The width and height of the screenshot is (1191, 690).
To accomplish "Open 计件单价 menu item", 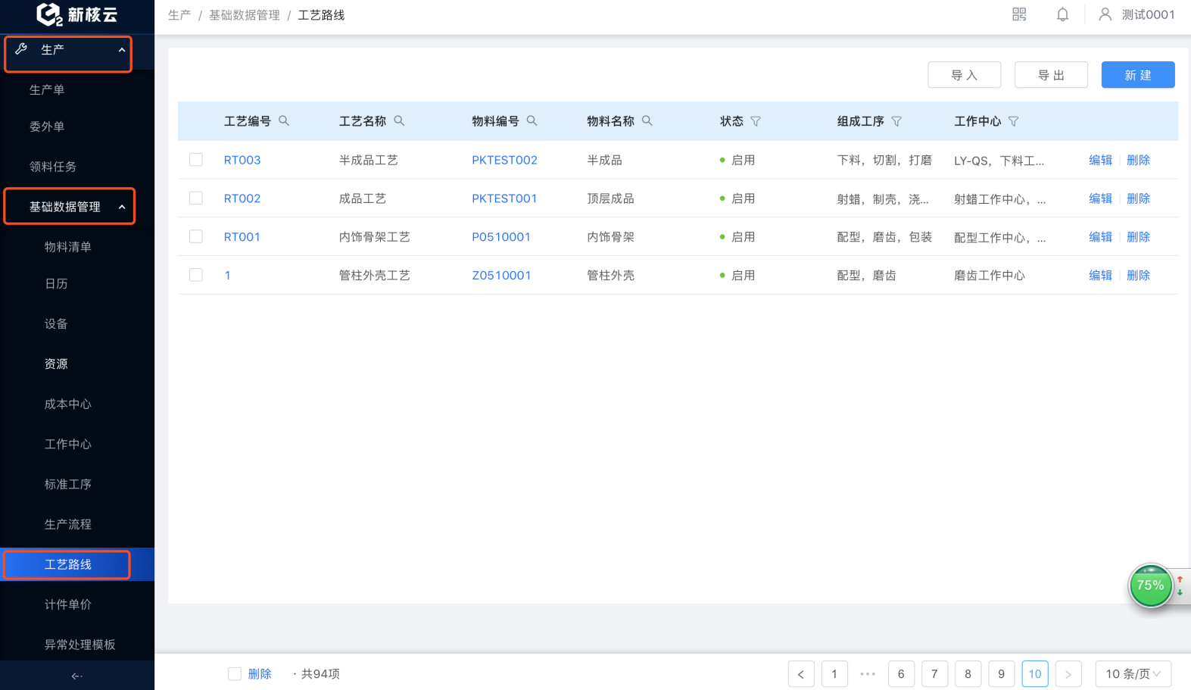I will tap(68, 604).
